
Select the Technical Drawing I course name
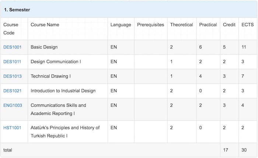51,76
